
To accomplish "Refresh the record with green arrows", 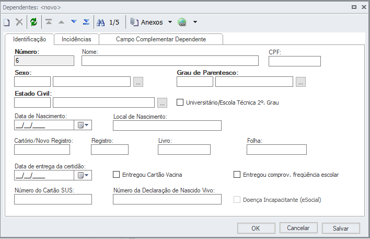I will (x=34, y=22).
